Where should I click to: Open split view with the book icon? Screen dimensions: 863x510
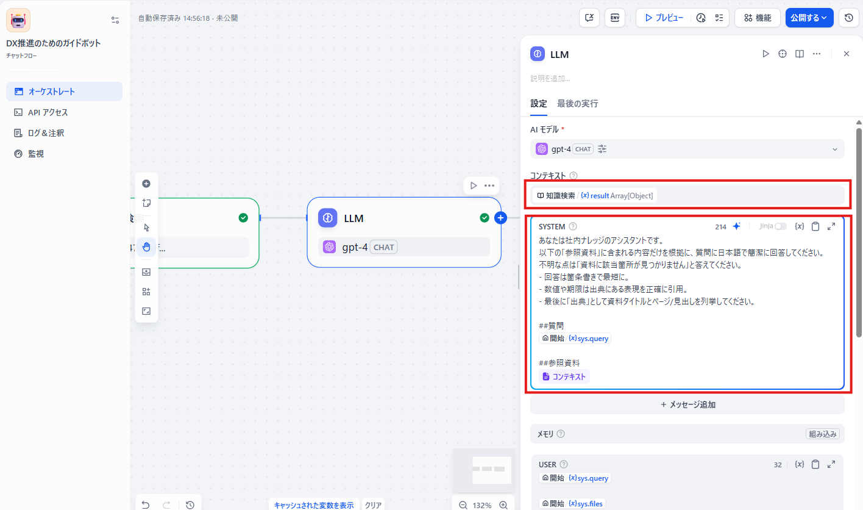pyautogui.click(x=799, y=54)
